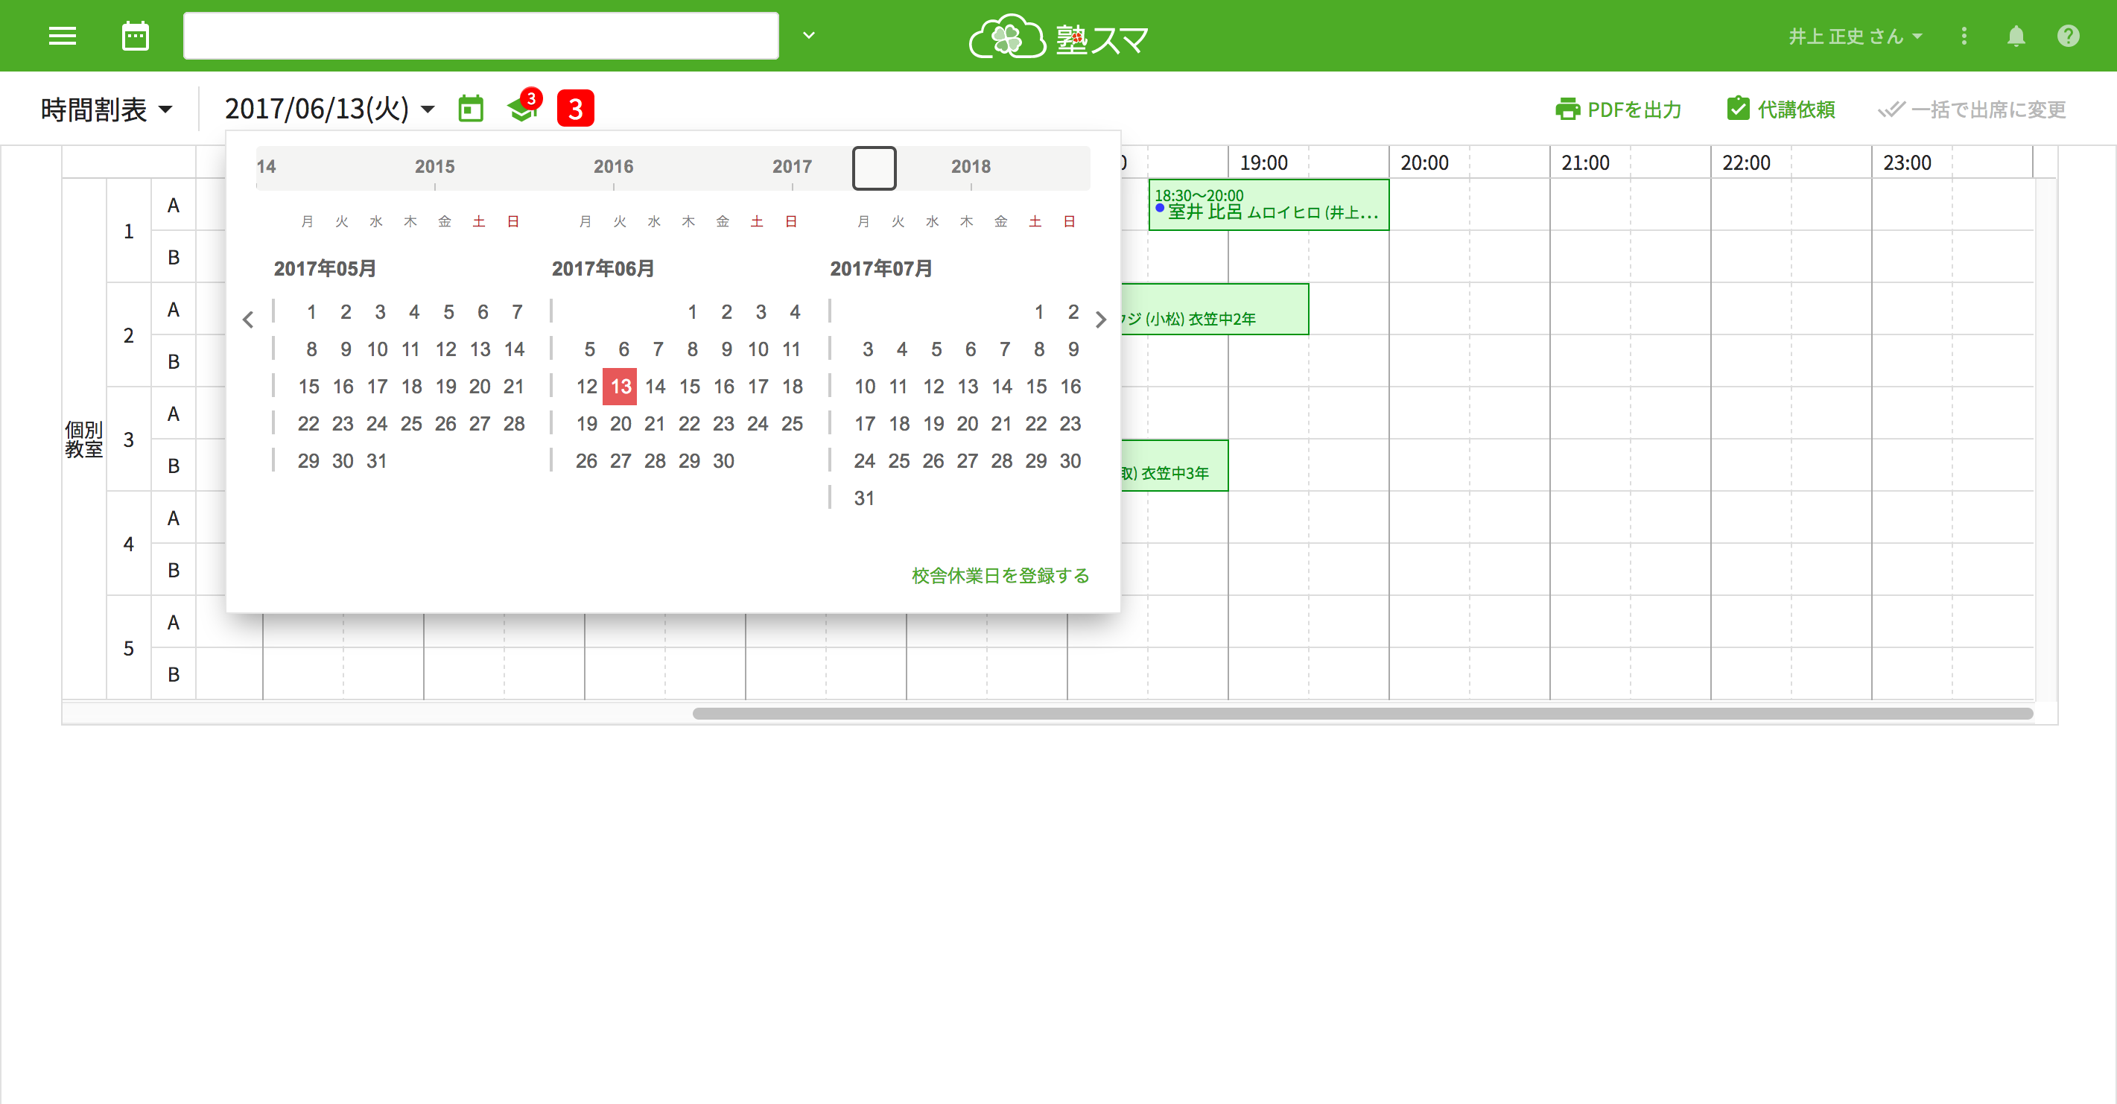Click the 室井 比呂 lesson block at 18:30
This screenshot has height=1104, width=2117.
(1269, 206)
